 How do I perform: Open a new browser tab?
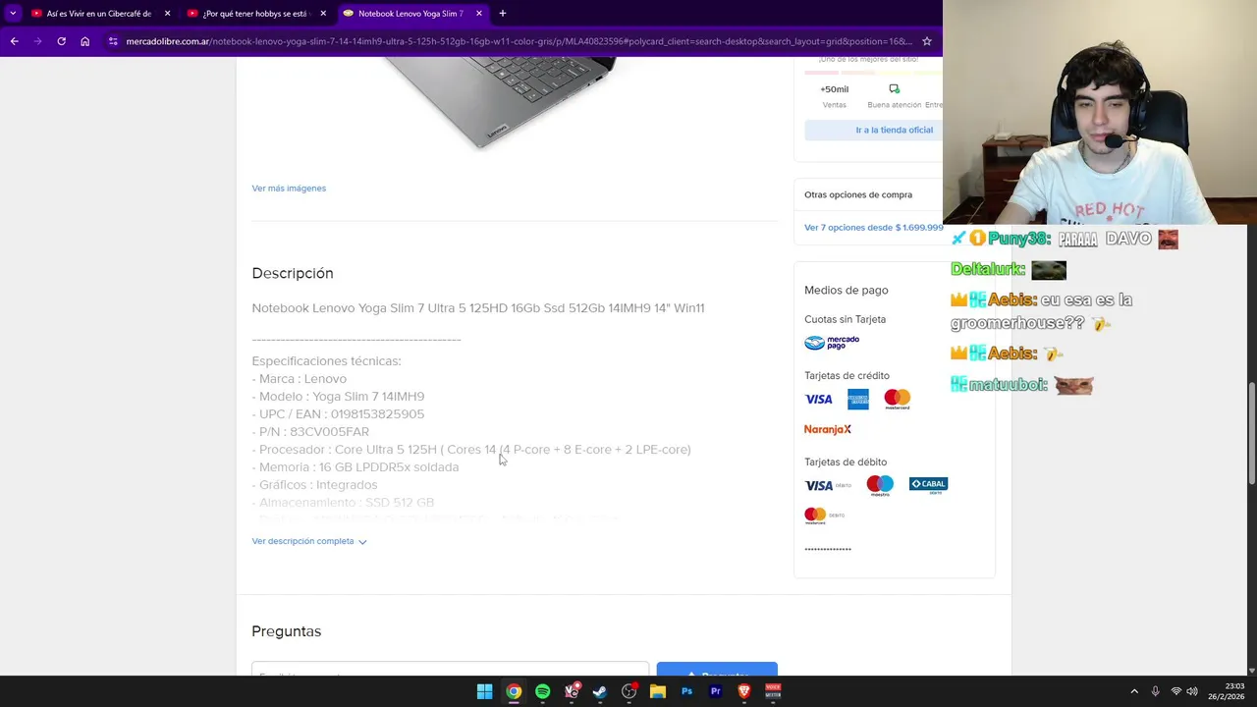(x=502, y=13)
